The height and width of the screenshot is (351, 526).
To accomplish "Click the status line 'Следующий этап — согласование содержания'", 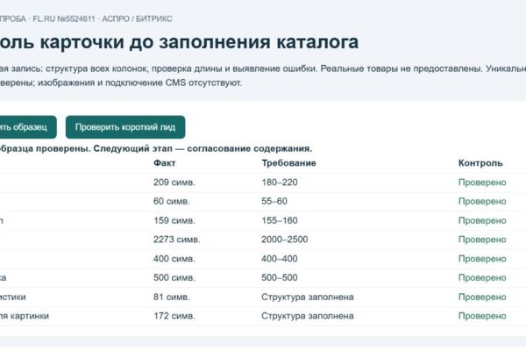I will (203, 149).
